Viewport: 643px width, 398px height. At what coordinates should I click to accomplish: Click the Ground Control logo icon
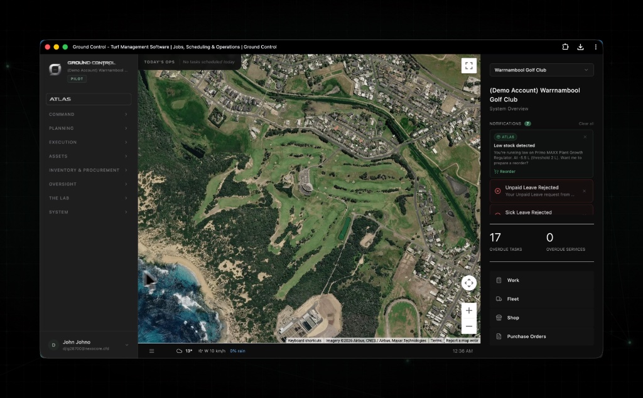click(x=55, y=69)
